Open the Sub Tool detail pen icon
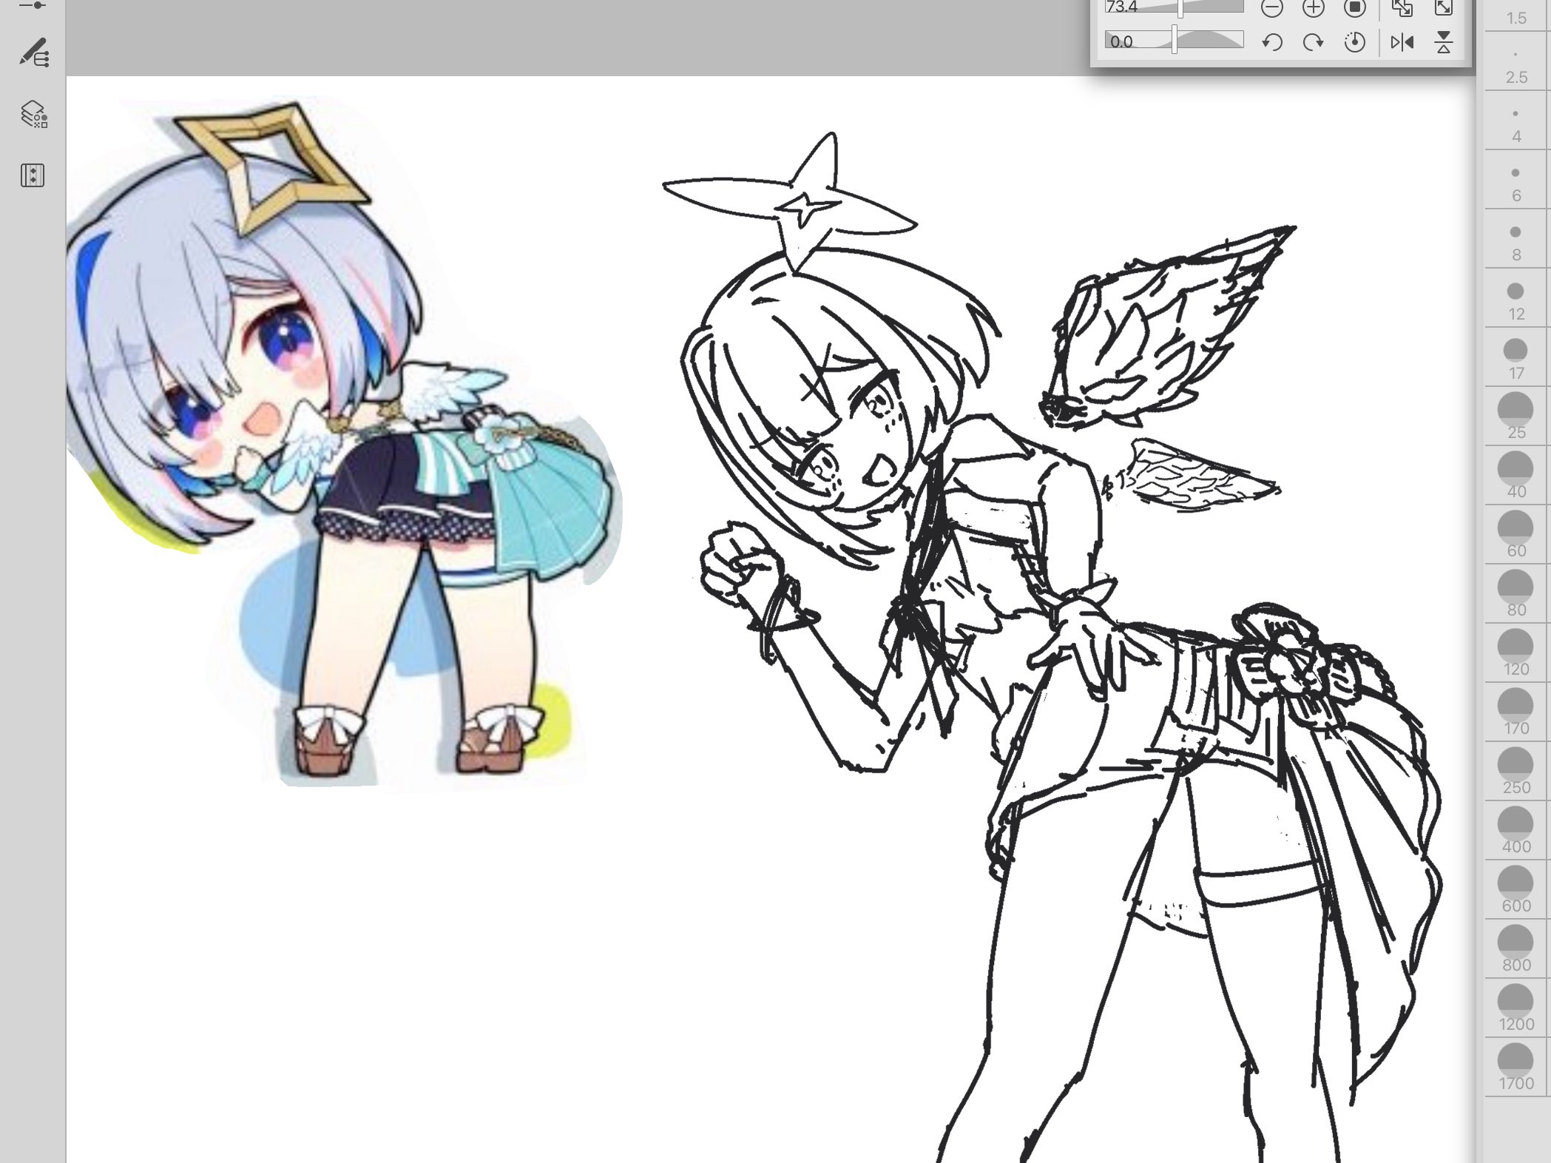1551x1163 pixels. 34,53
